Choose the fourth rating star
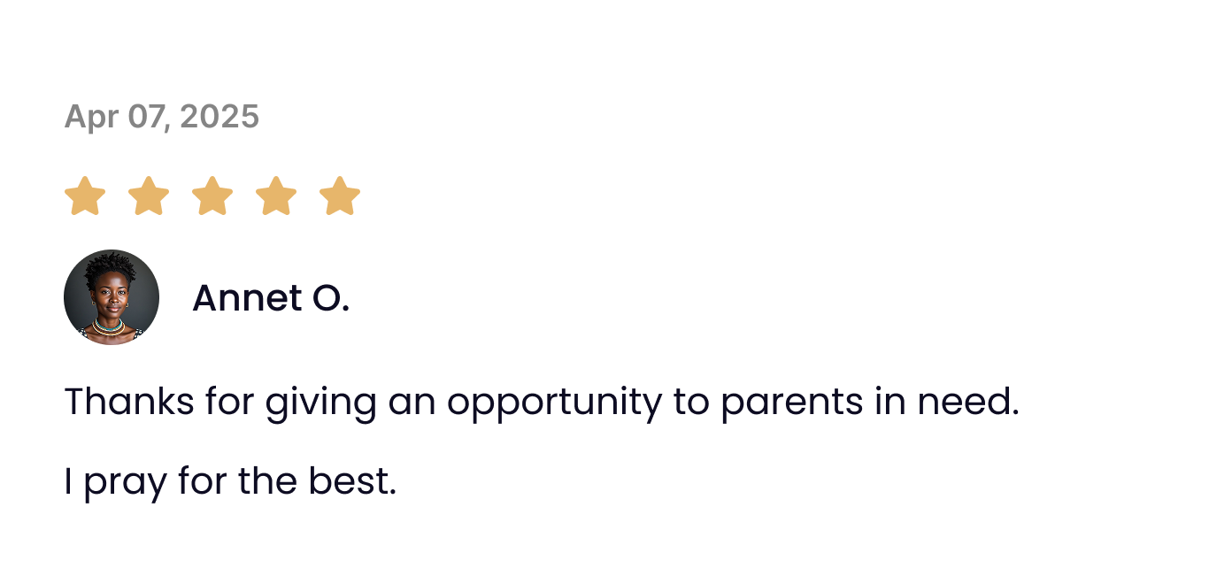 click(276, 196)
